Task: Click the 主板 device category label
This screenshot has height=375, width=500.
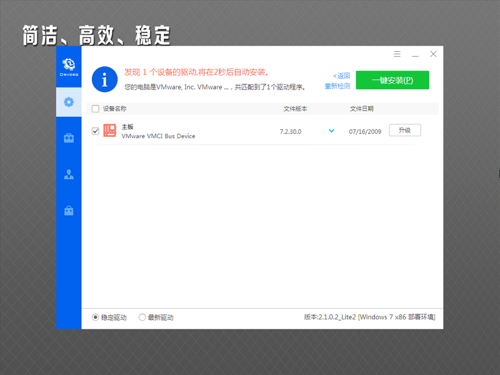Action: pyautogui.click(x=127, y=127)
